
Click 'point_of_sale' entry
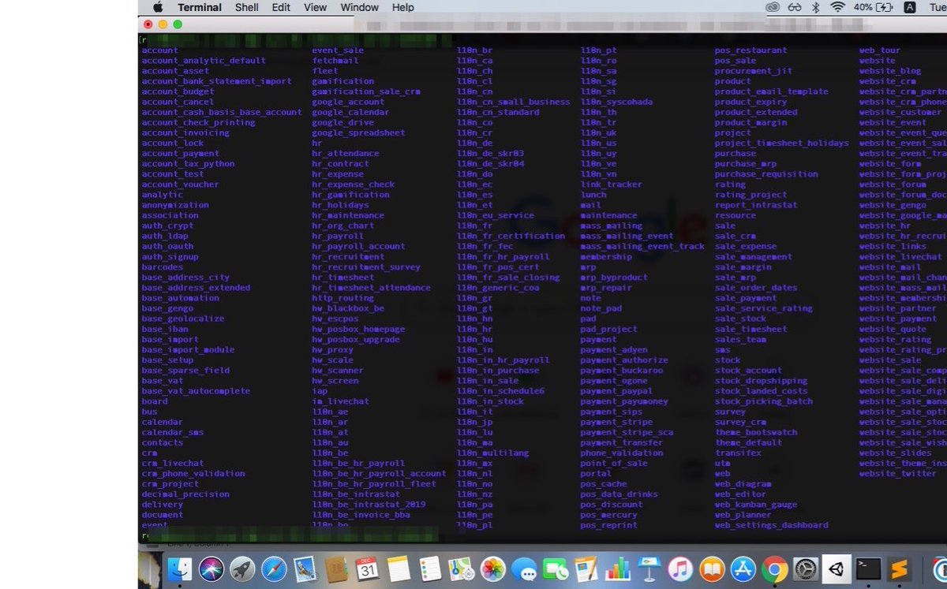[614, 464]
